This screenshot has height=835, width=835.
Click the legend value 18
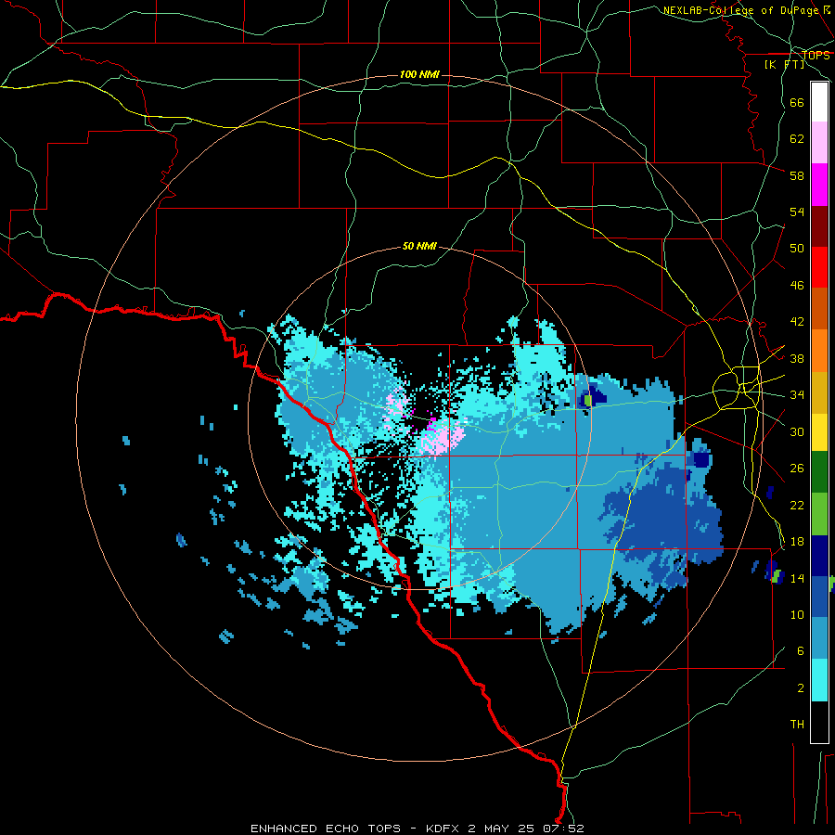(797, 542)
